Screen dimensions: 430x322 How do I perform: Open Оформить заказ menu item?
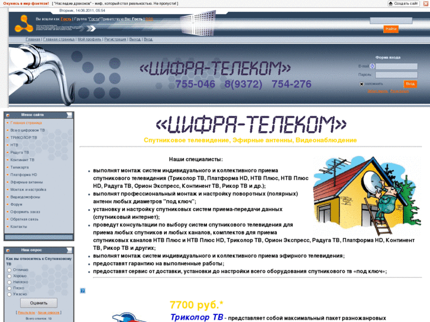[25, 212]
